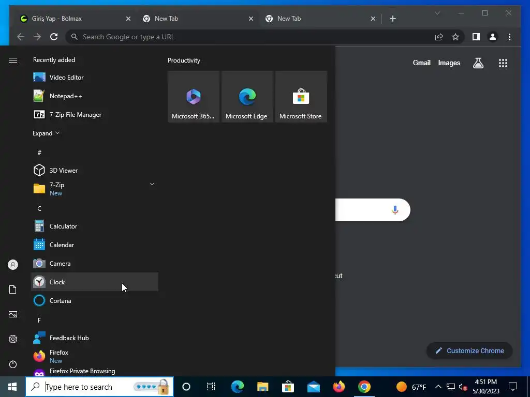
Task: Launch Camera app
Action: coord(95,263)
